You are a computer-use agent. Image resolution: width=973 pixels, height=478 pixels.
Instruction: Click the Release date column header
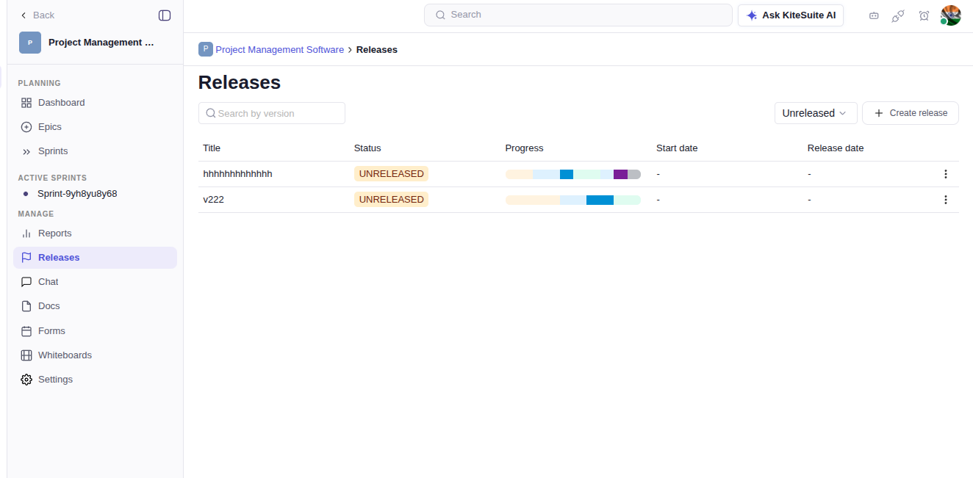[x=836, y=148]
